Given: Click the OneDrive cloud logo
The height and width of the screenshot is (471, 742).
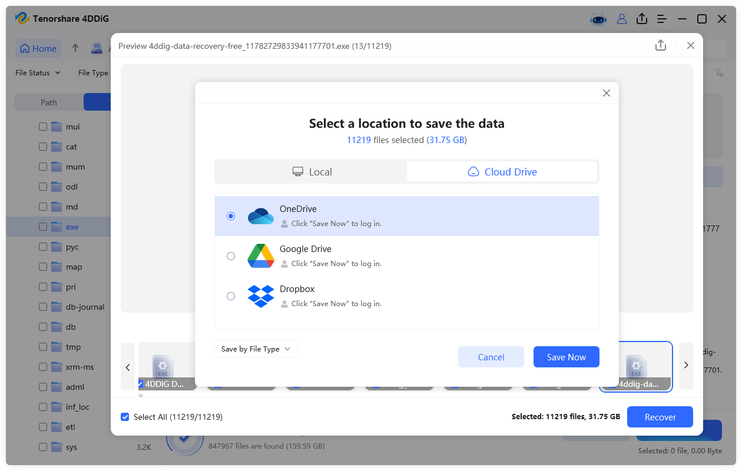Looking at the screenshot, I should click(x=260, y=216).
